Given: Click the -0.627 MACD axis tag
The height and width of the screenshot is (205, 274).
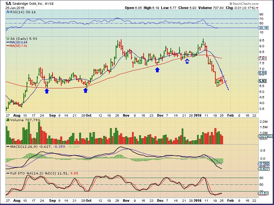Looking at the screenshot, I should (x=263, y=169).
